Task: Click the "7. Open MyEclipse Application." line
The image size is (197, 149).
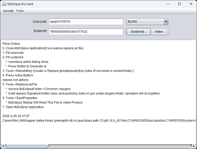Action: pos(23,107)
